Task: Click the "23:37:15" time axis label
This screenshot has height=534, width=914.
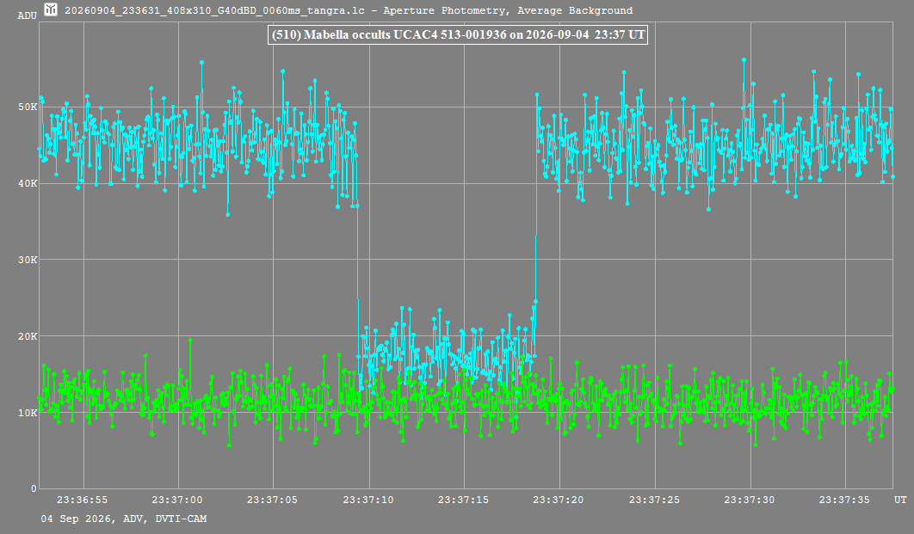Action: [x=463, y=500]
